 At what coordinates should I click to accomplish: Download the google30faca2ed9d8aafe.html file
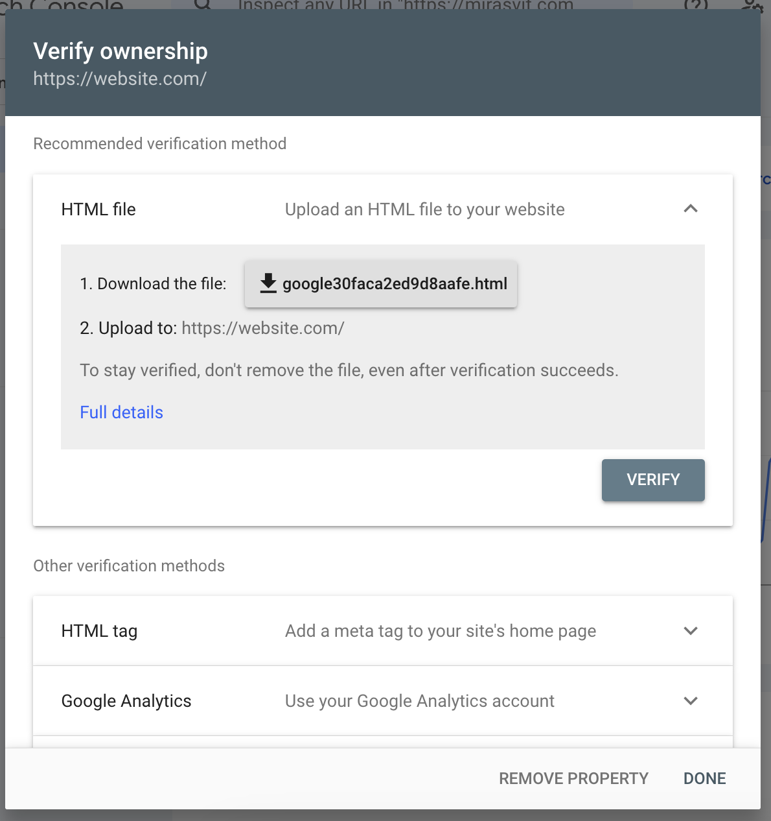(x=381, y=284)
